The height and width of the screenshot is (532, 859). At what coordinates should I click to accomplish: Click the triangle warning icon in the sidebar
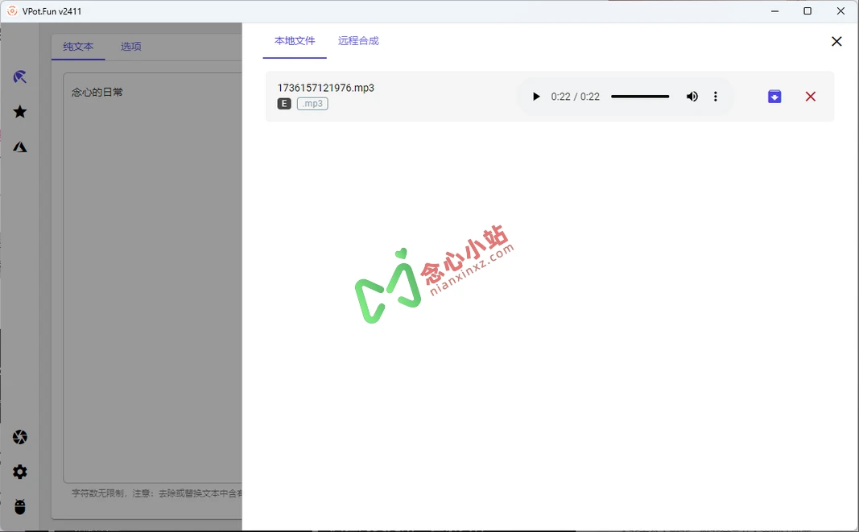[19, 146]
